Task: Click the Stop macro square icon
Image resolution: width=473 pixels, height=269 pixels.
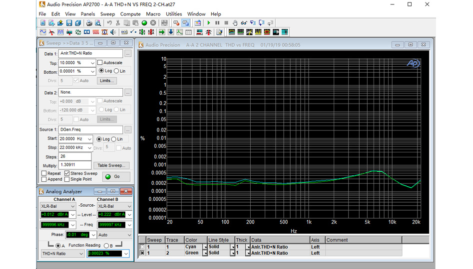Action: pos(226,23)
